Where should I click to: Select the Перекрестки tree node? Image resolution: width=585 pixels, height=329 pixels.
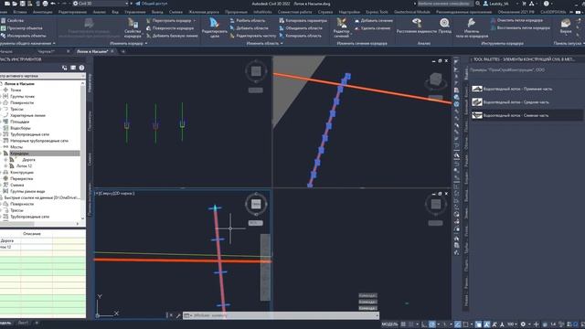pos(22,179)
